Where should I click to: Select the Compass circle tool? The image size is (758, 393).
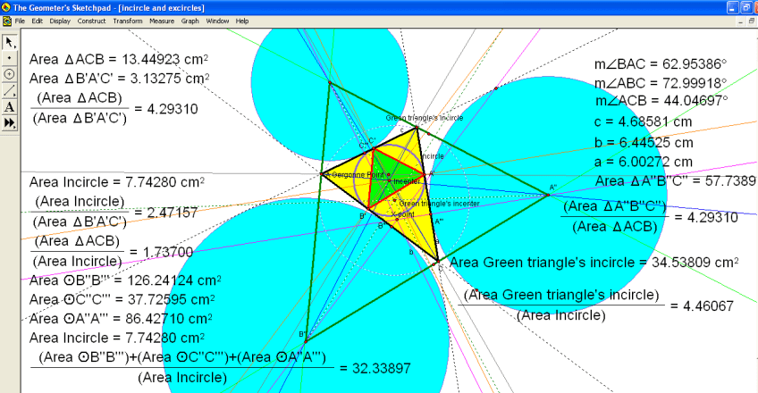coord(10,74)
